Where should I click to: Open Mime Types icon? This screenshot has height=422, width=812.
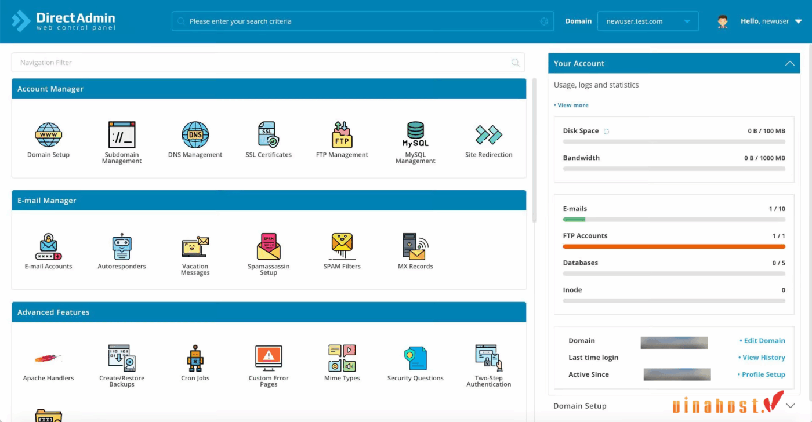point(342,358)
